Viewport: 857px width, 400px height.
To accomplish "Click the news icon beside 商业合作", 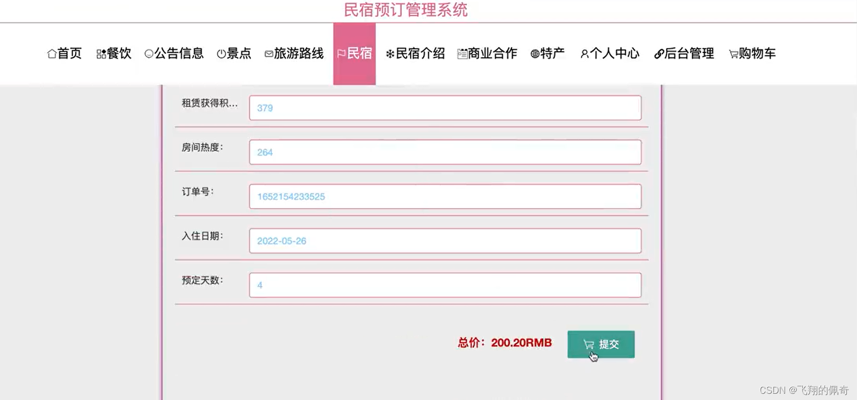I will coord(462,54).
